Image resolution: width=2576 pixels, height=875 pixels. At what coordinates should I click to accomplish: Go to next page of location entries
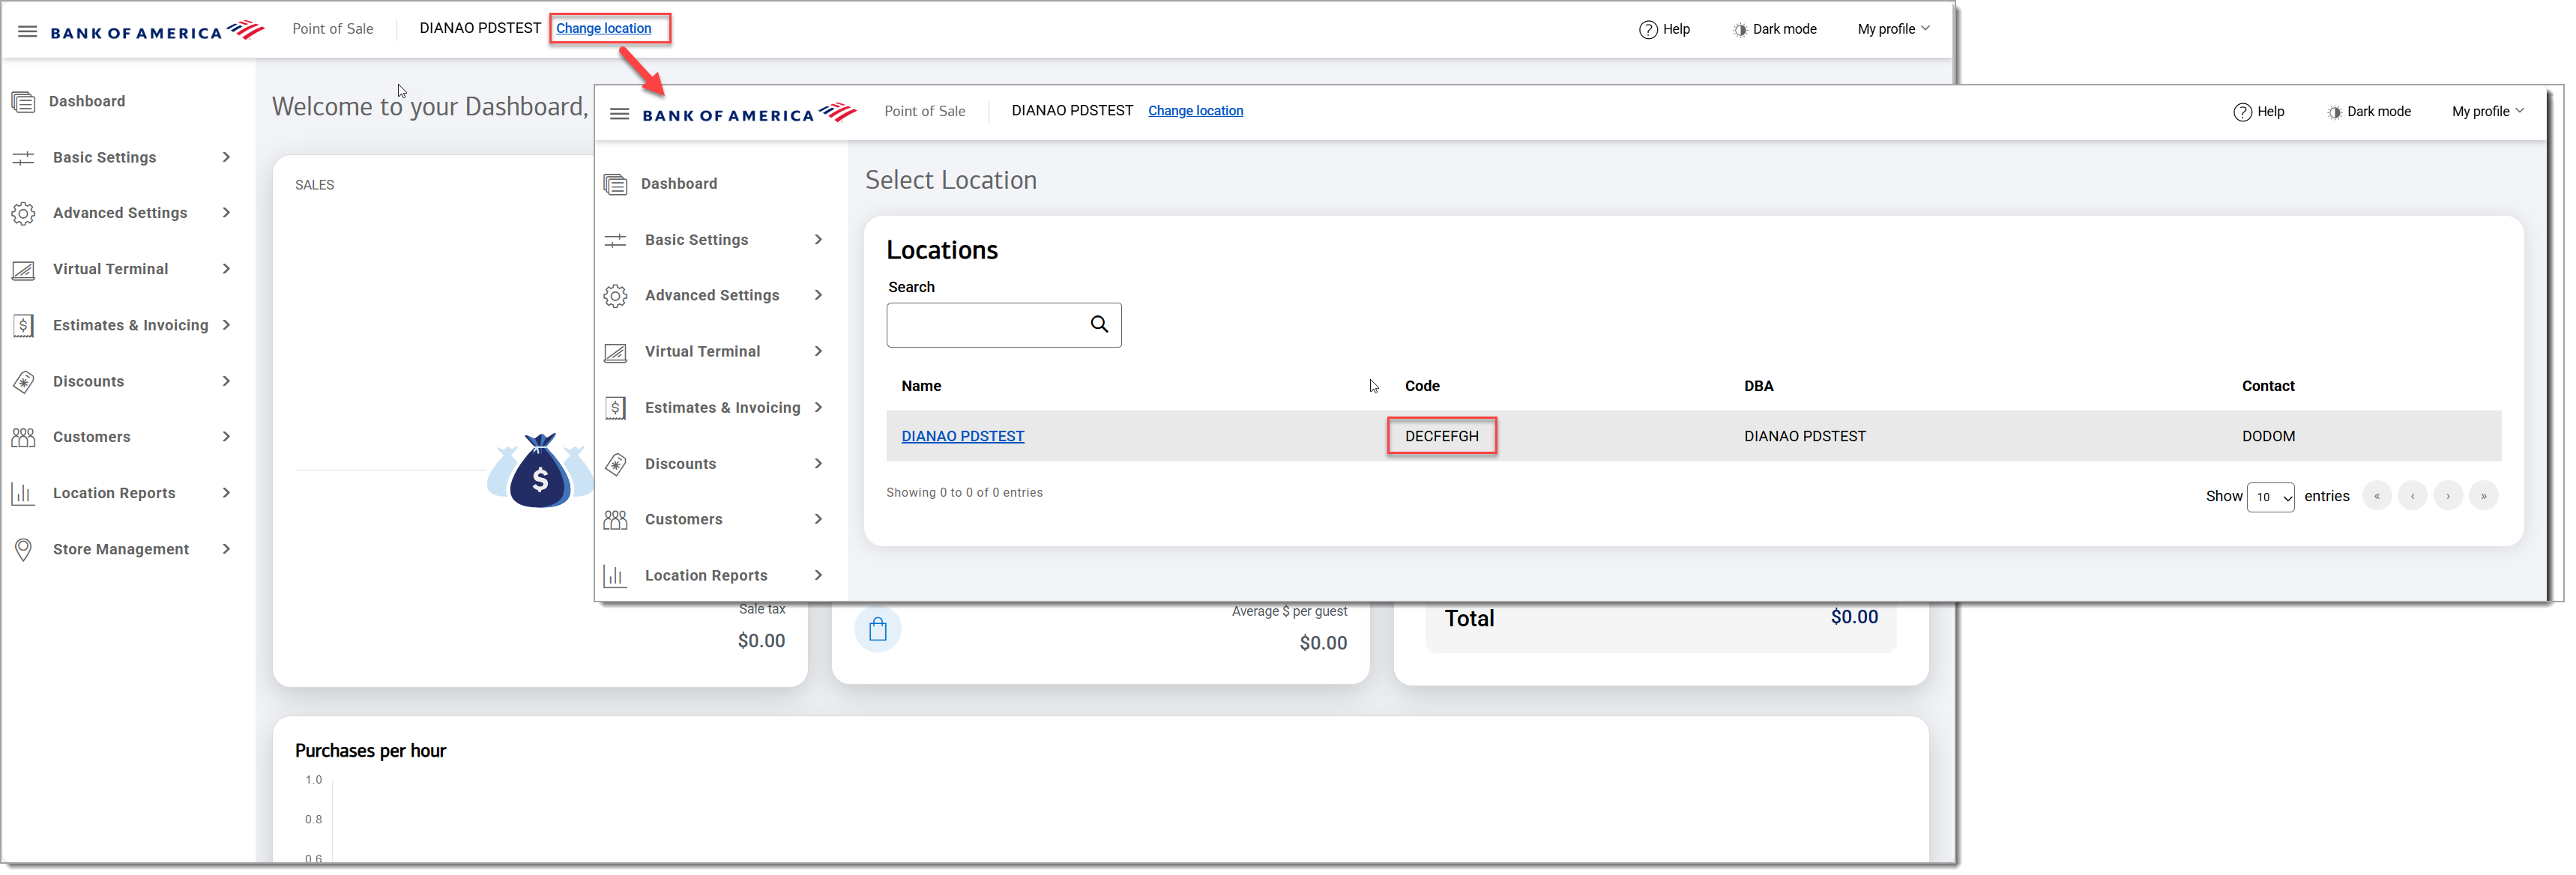2448,497
